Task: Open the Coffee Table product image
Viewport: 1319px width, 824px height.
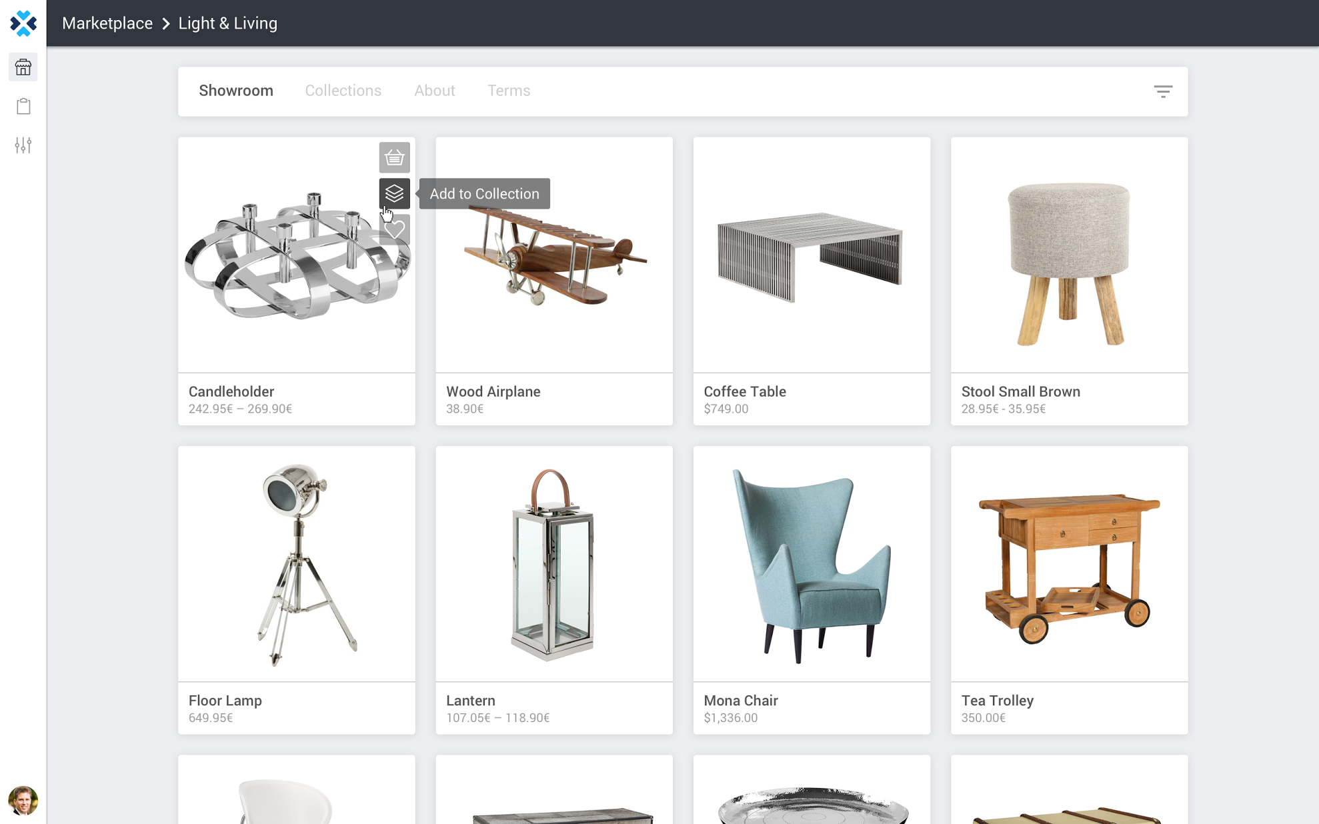Action: (x=812, y=255)
